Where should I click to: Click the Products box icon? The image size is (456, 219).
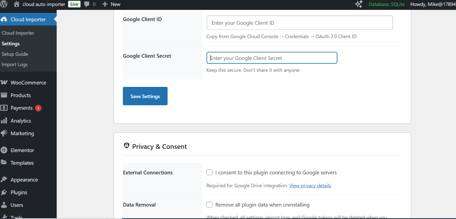[4, 95]
